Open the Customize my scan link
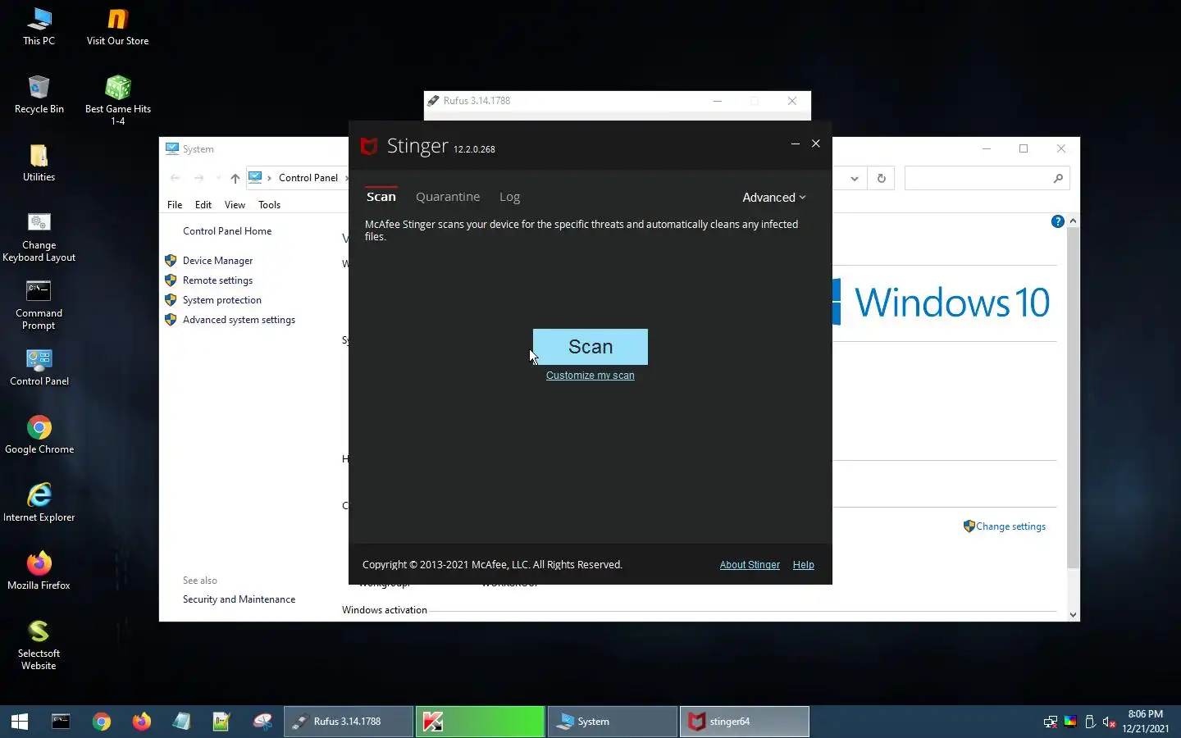 point(590,376)
